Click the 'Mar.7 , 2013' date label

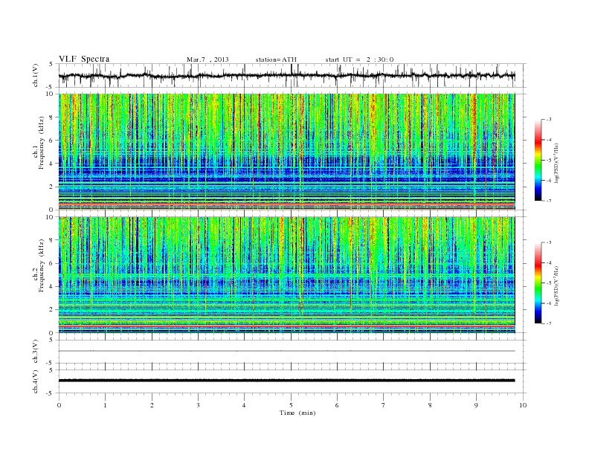pos(207,59)
